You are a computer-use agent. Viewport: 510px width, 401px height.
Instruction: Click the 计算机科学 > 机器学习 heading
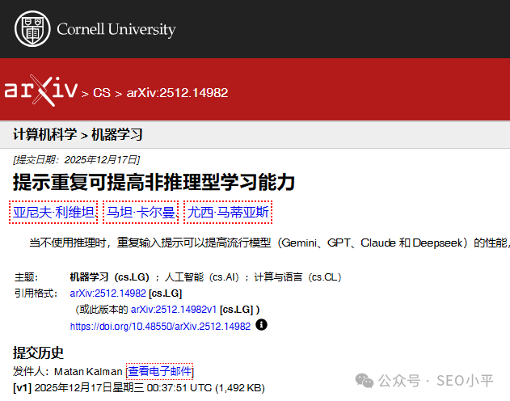tap(78, 134)
